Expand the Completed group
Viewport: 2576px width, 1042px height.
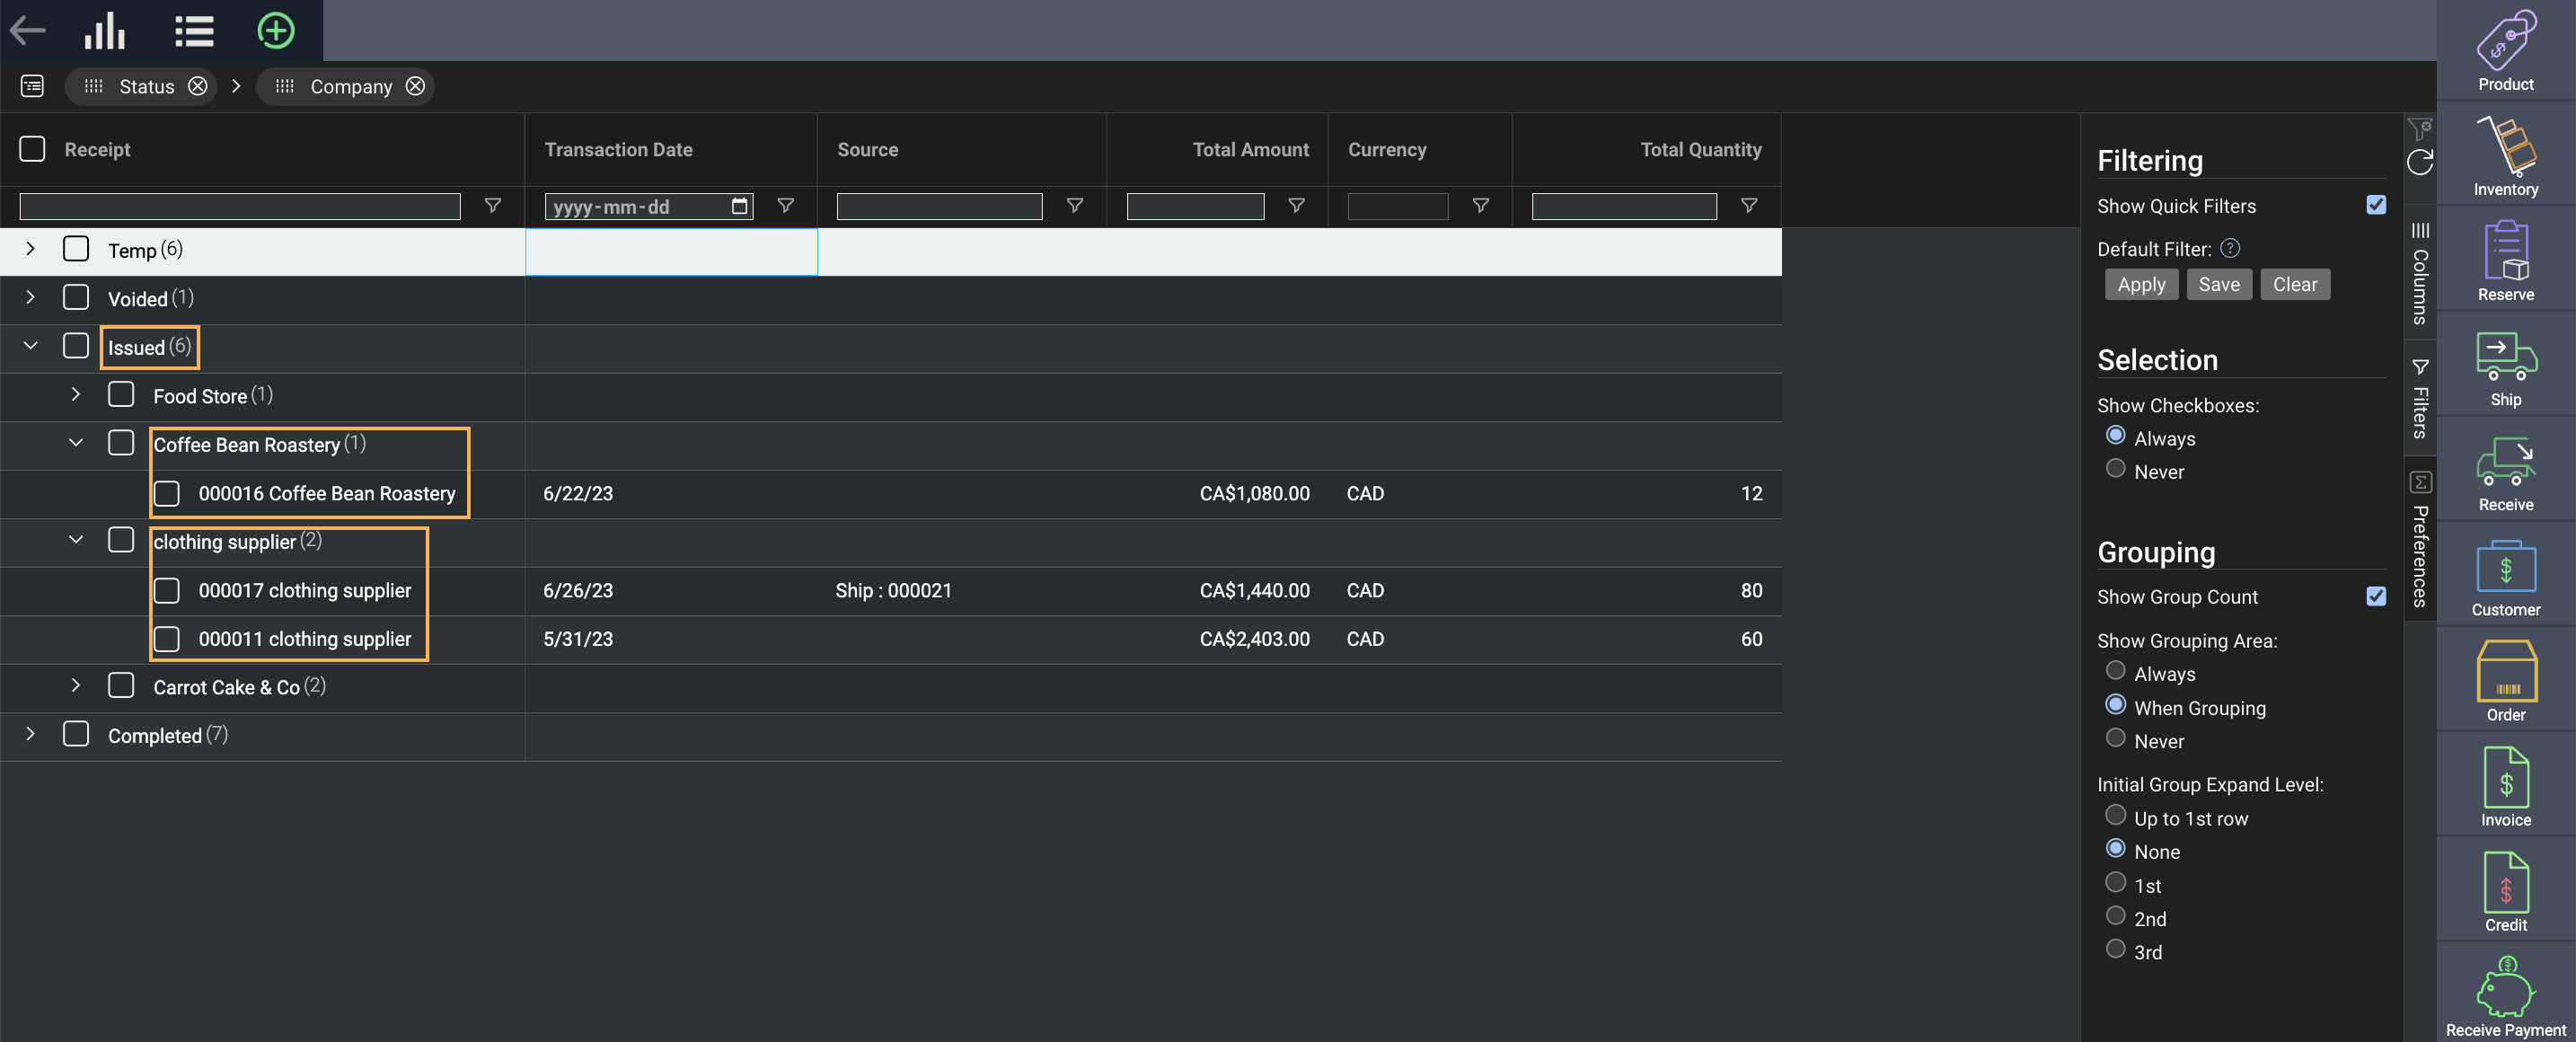[31, 734]
